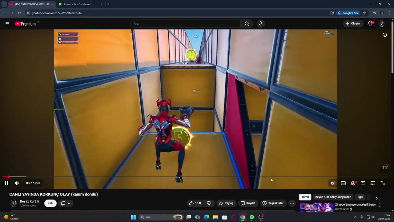Mute audio on the YouTube browser tab
The height and width of the screenshot is (222, 394).
tap(48, 4)
